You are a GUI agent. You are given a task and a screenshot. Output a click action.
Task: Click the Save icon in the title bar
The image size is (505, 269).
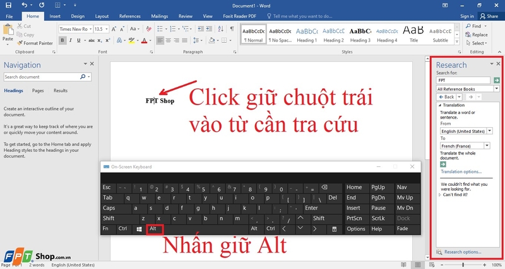tap(8, 5)
